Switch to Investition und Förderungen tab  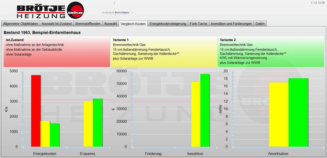(232, 24)
